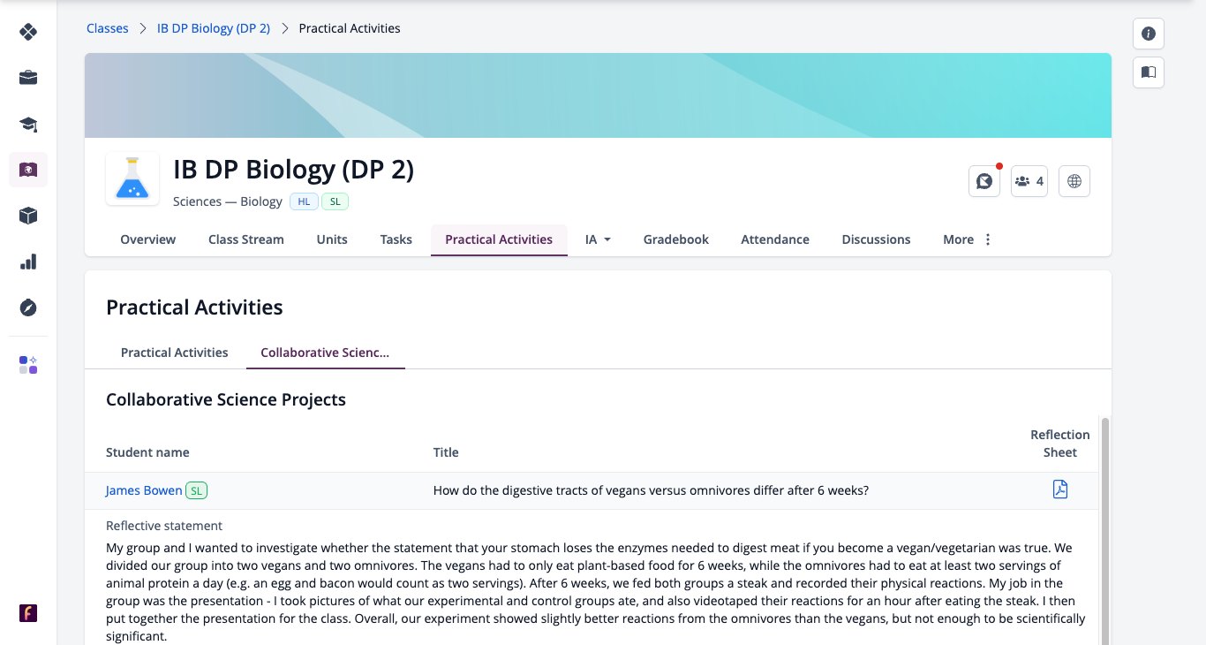
Task: Go to Overview tab
Action: point(148,239)
